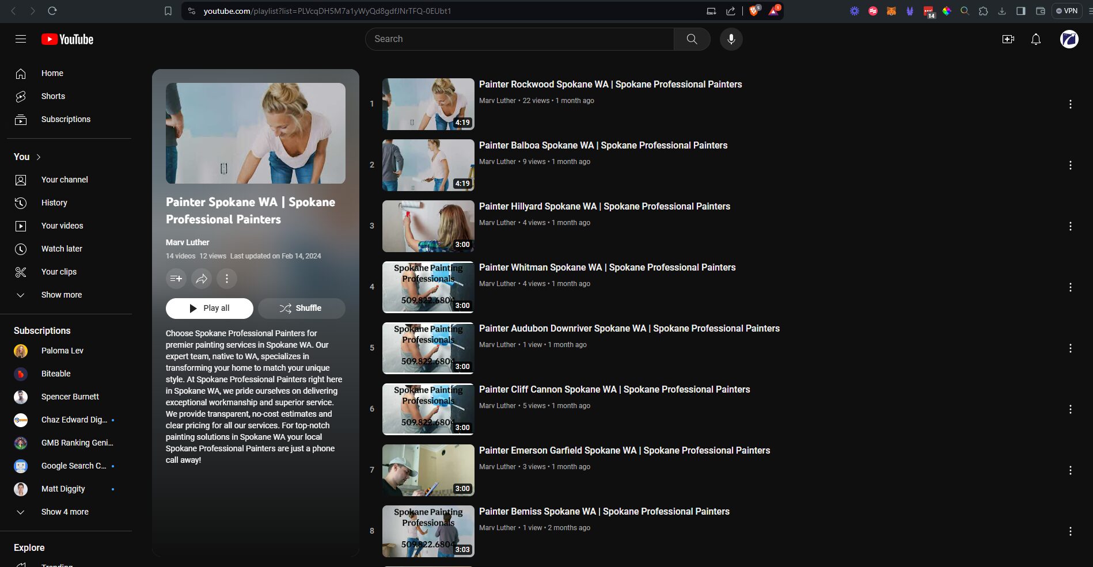The width and height of the screenshot is (1093, 567).
Task: Open the hamburger guide menu
Action: (21, 39)
